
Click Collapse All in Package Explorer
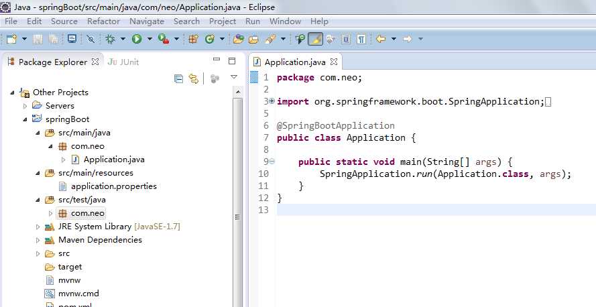tap(178, 78)
